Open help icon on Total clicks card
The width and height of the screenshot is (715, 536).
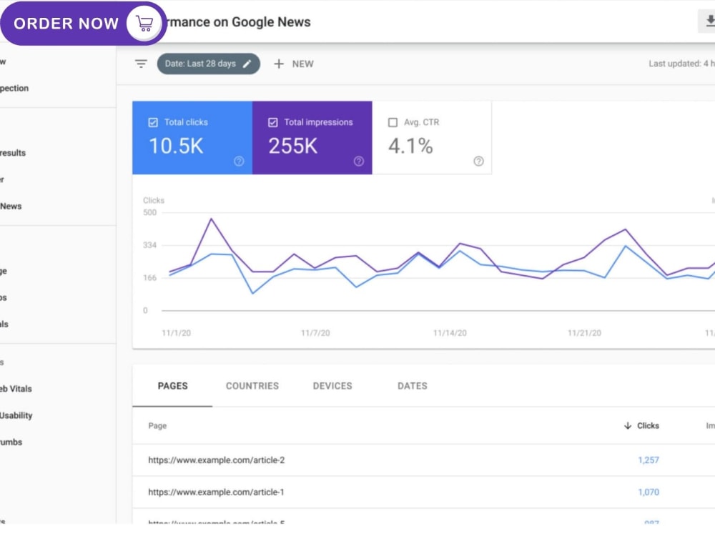click(x=239, y=161)
